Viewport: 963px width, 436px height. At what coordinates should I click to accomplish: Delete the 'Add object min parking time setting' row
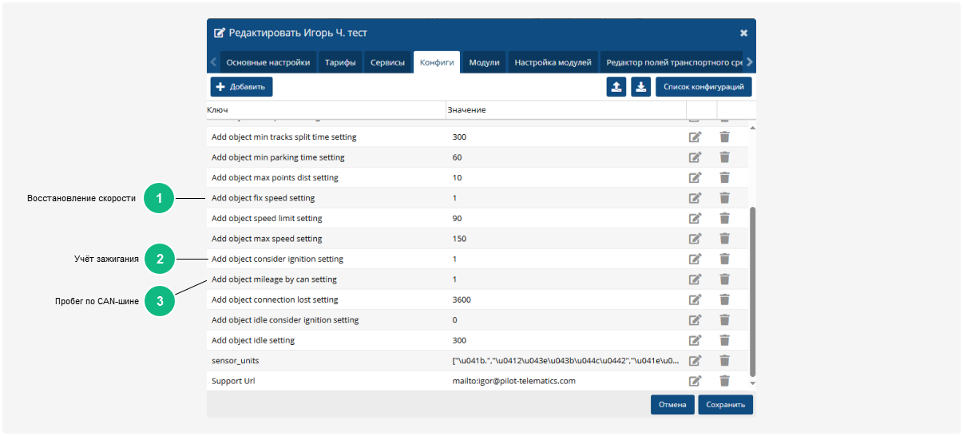(724, 157)
